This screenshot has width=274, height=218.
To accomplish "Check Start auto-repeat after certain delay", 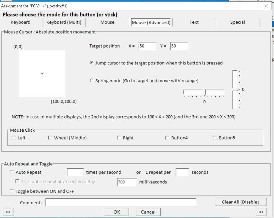I will pos(17,181).
